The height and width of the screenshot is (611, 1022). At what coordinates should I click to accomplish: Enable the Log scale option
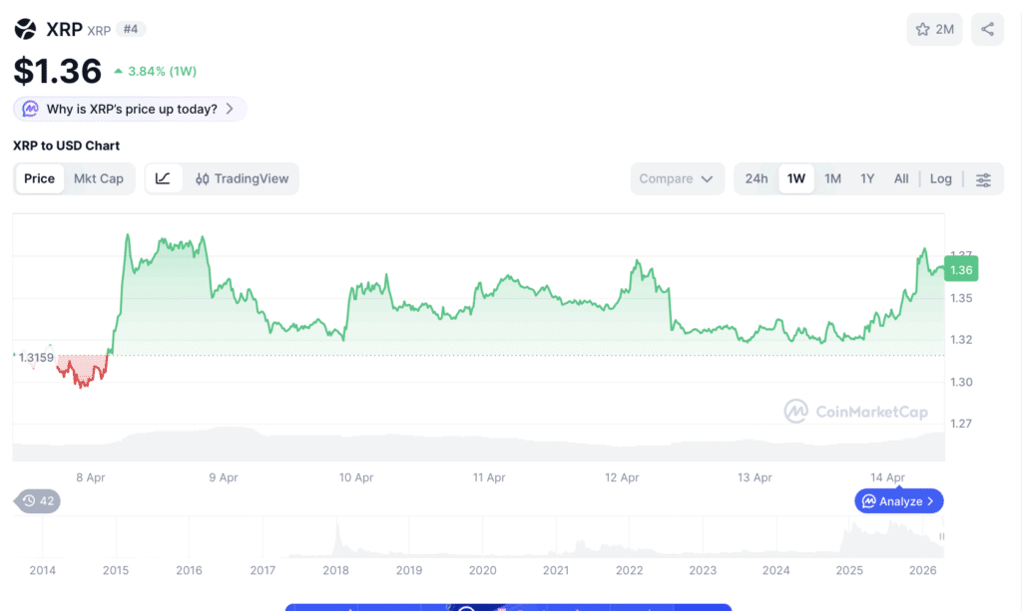pyautogui.click(x=940, y=178)
